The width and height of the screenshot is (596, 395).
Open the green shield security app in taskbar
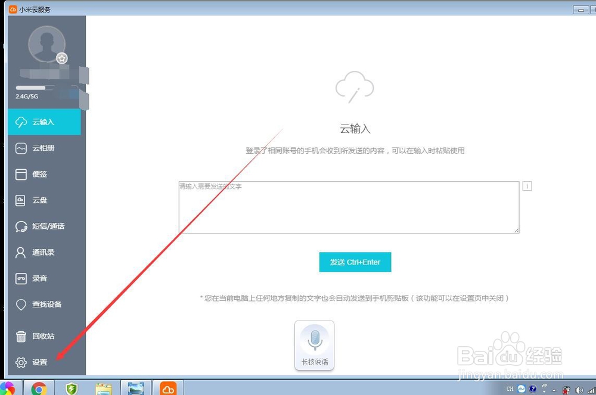(x=72, y=388)
